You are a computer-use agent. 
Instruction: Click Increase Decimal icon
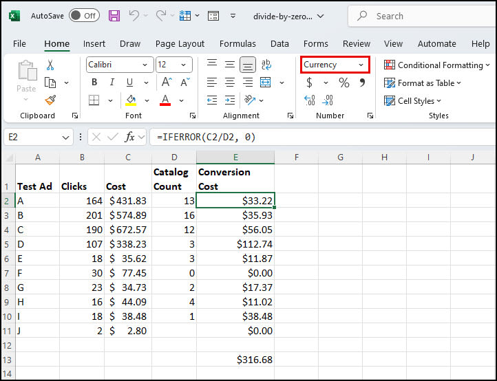pyautogui.click(x=309, y=100)
